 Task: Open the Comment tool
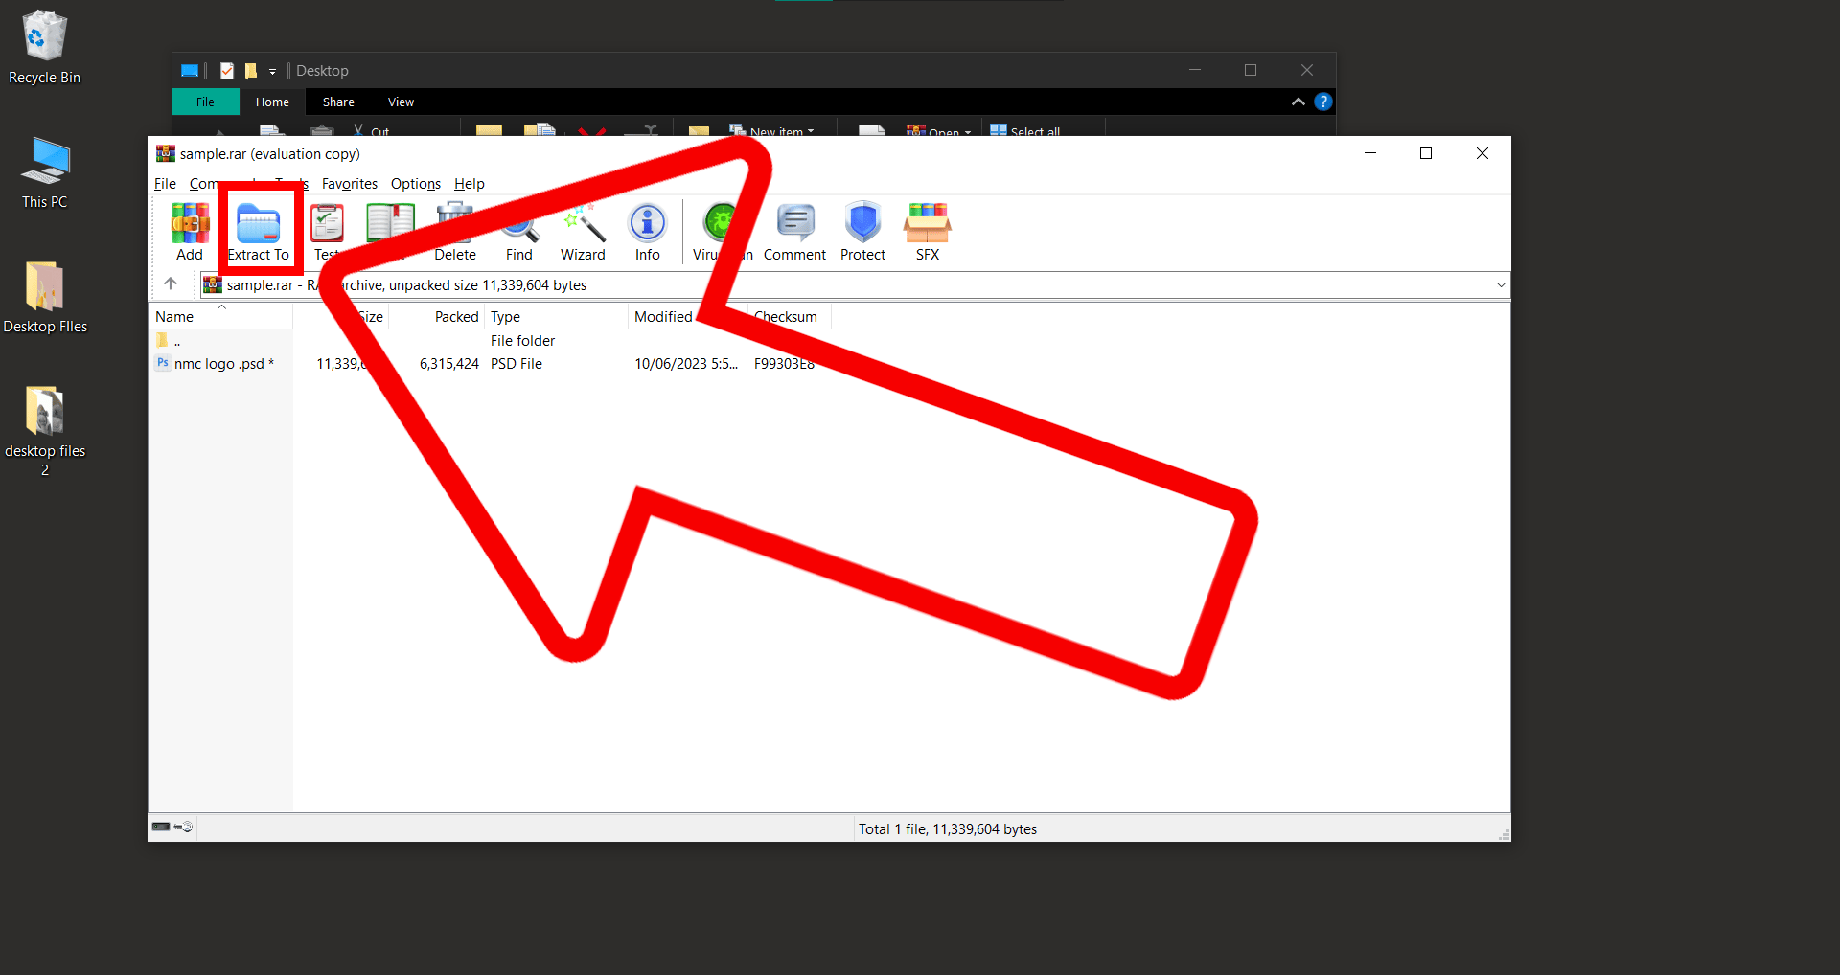pos(794,230)
